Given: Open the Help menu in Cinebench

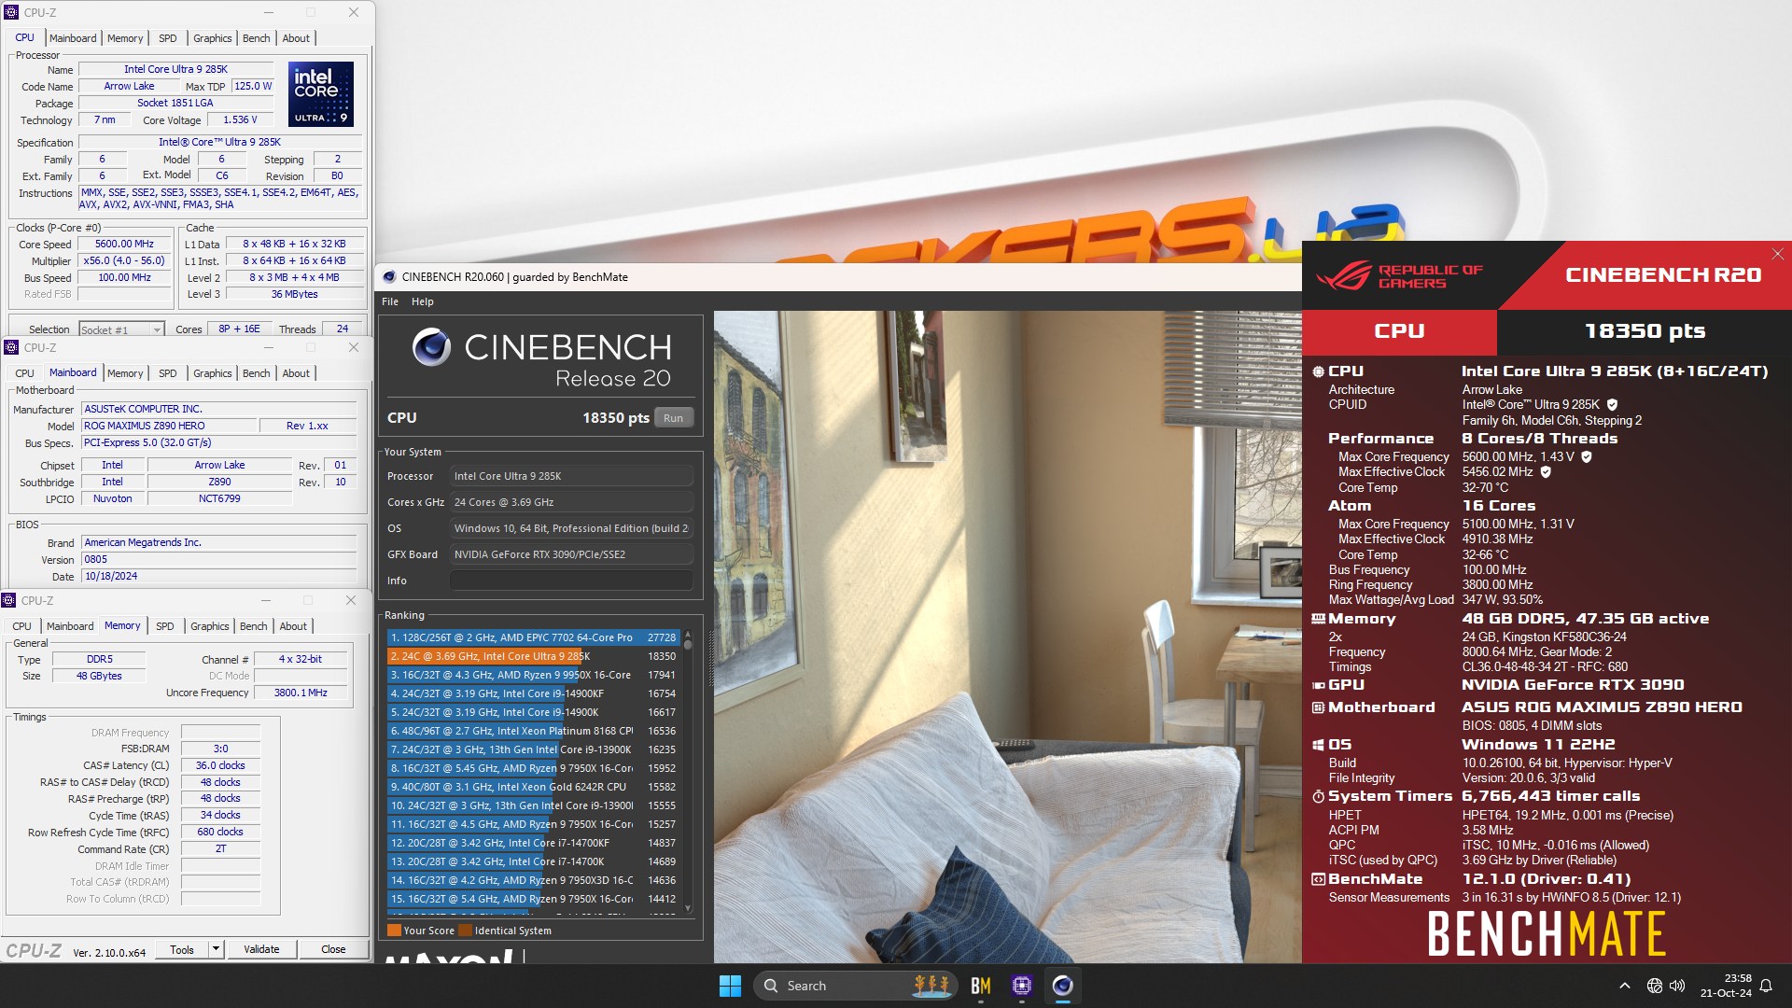Looking at the screenshot, I should [x=423, y=301].
